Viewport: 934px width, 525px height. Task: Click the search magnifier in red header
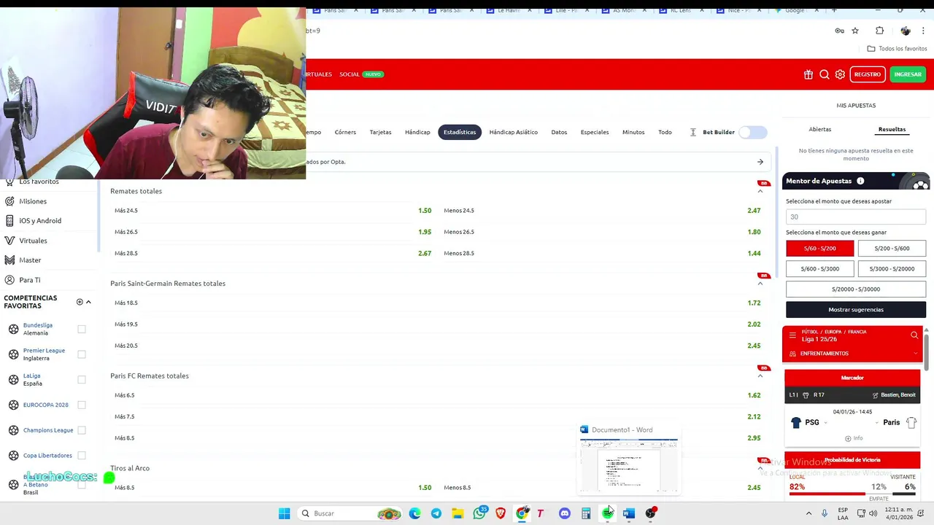click(825, 74)
